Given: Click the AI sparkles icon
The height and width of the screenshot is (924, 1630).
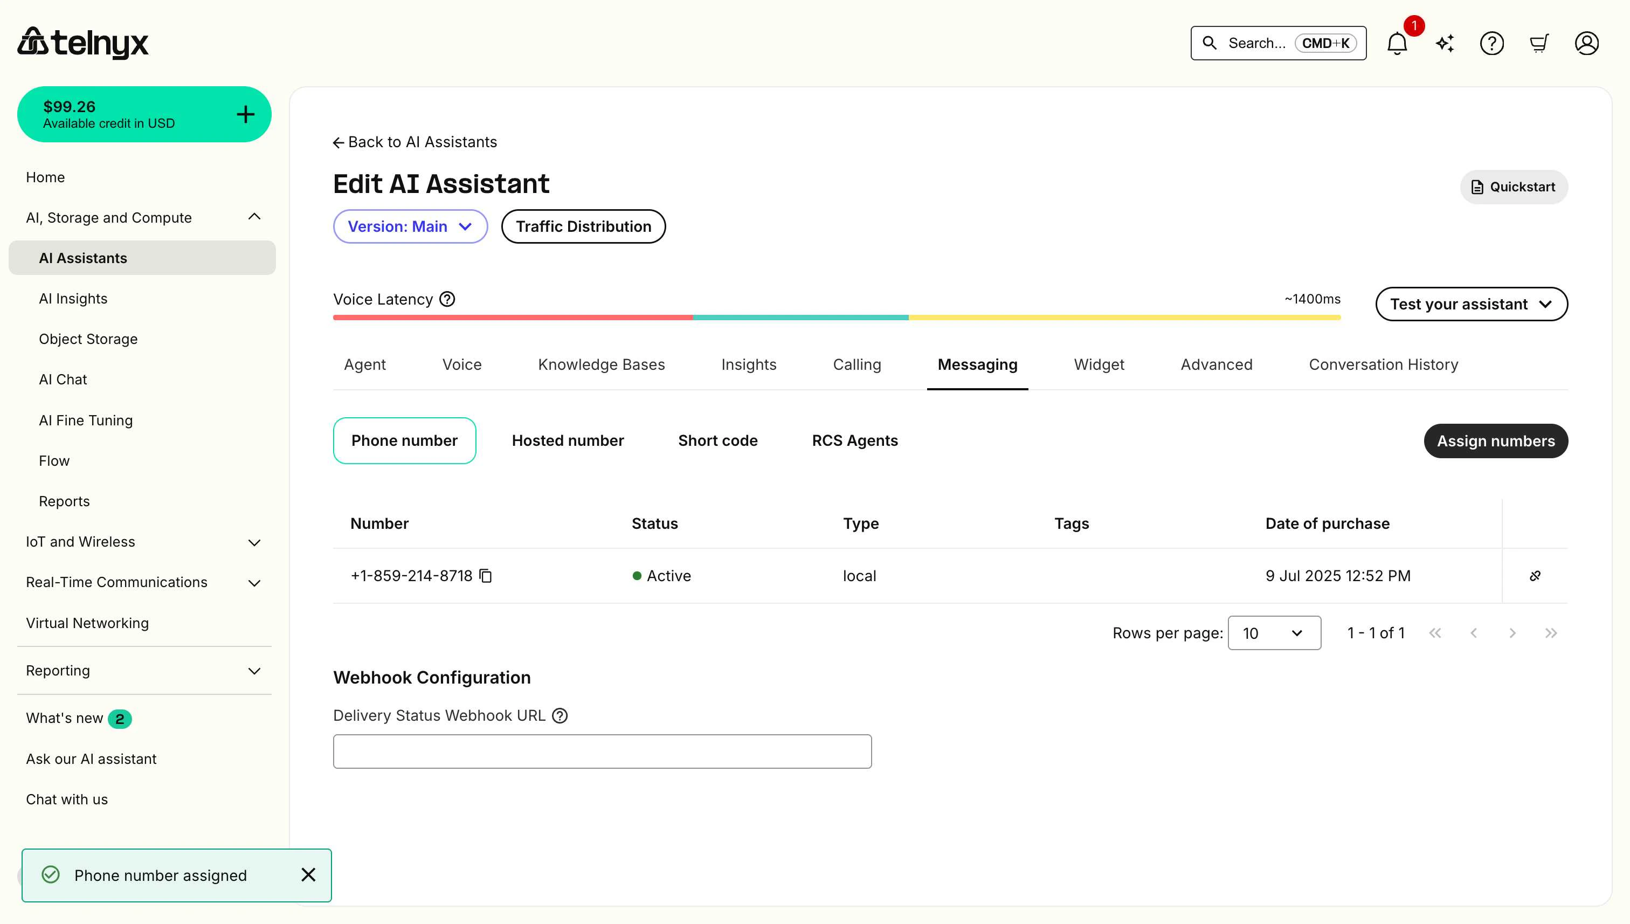Looking at the screenshot, I should point(1444,43).
